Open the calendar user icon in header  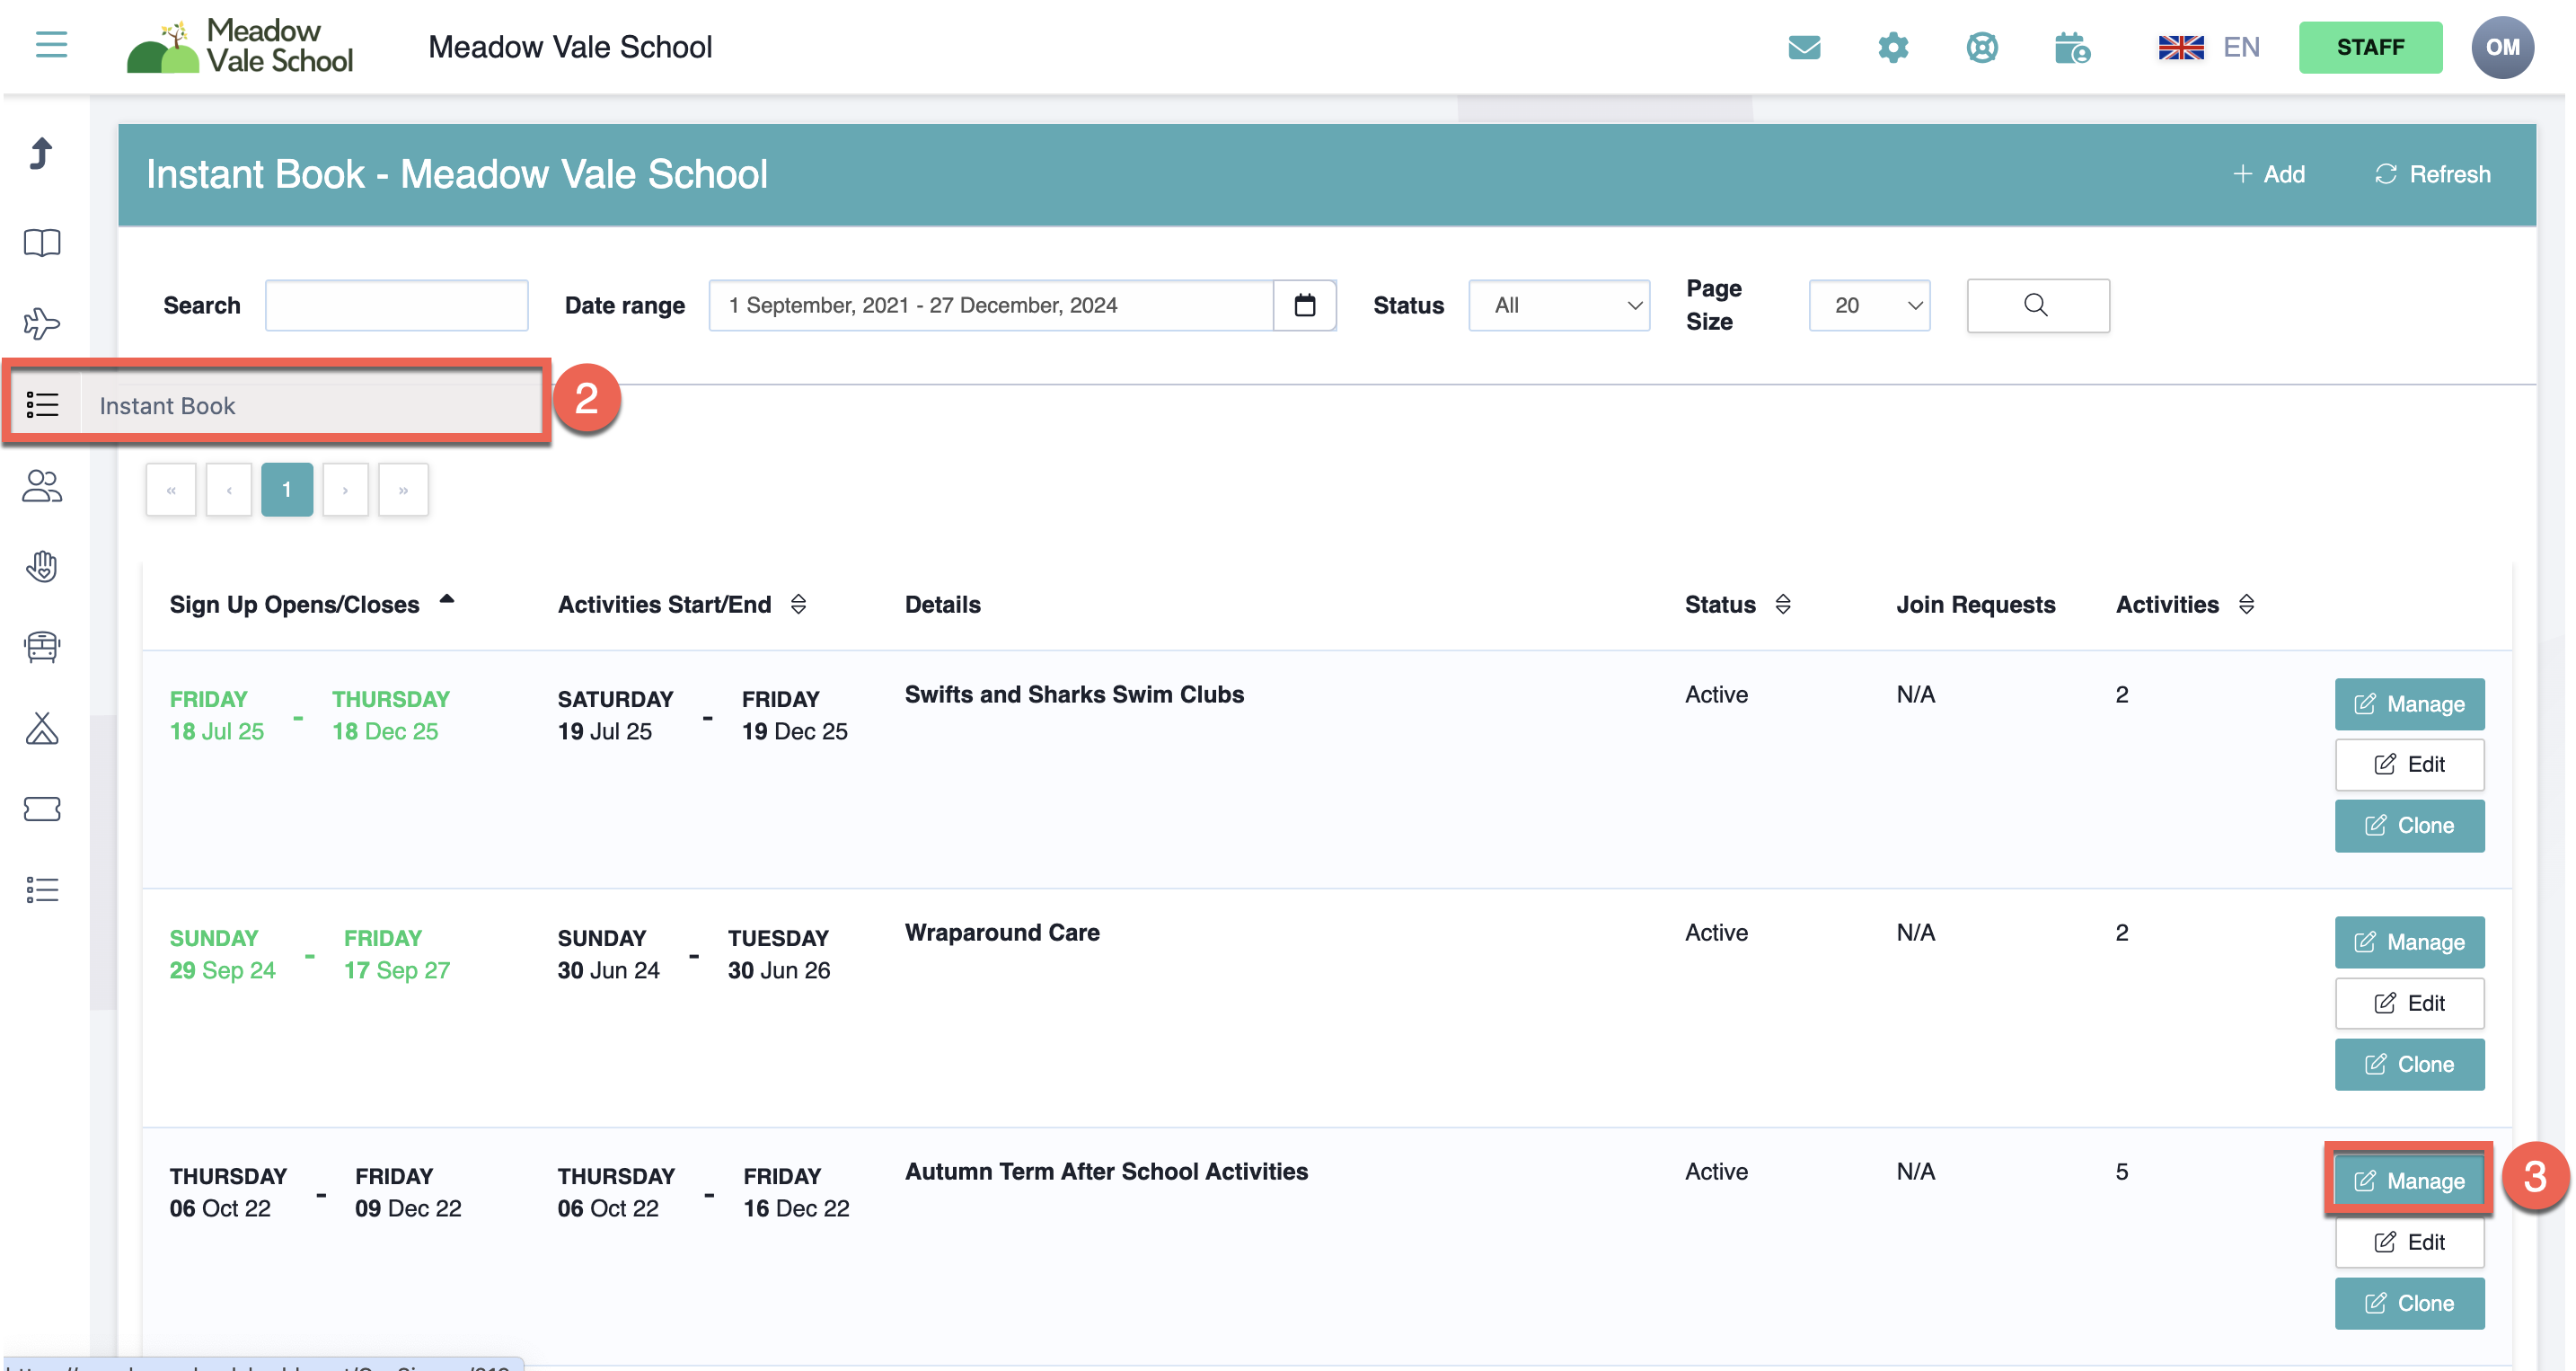pyautogui.click(x=2071, y=47)
